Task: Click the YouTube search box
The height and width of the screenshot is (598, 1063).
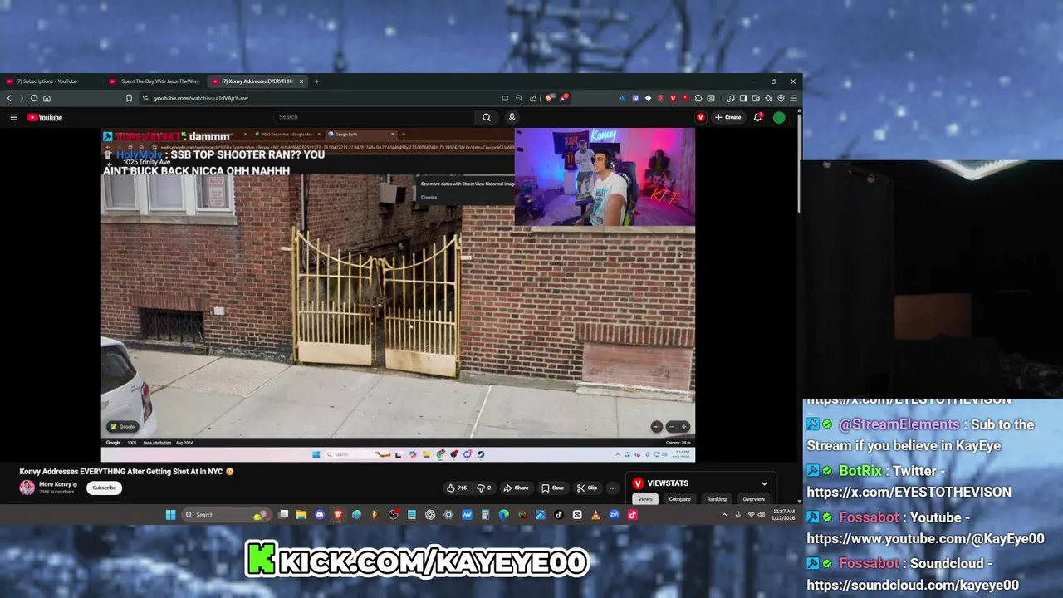Action: 375,117
